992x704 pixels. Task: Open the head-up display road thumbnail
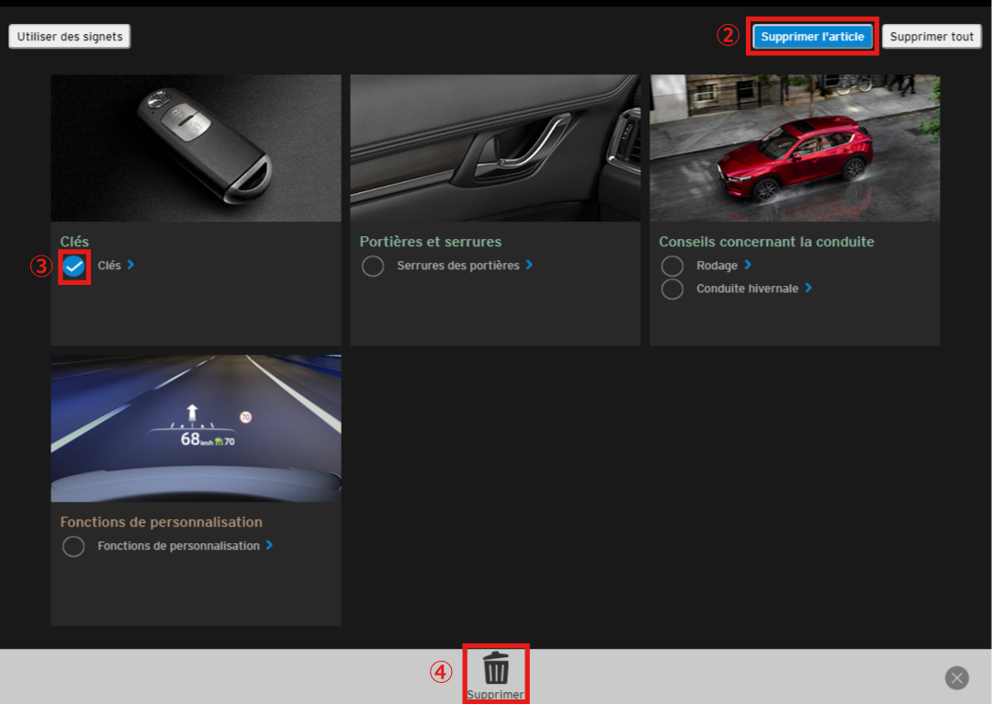pos(196,428)
